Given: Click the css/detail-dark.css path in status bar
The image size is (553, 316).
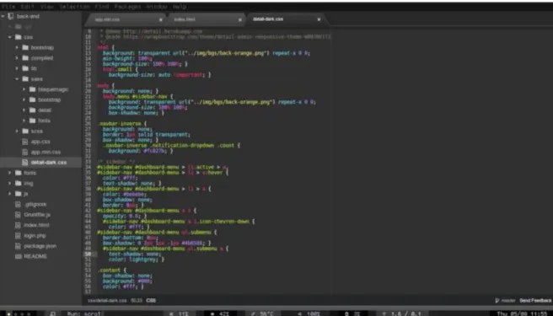Looking at the screenshot, I should [x=107, y=301].
